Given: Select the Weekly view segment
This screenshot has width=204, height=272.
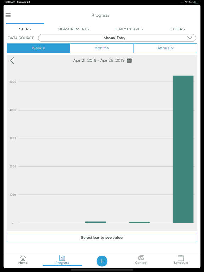Looking at the screenshot, I should [x=38, y=48].
